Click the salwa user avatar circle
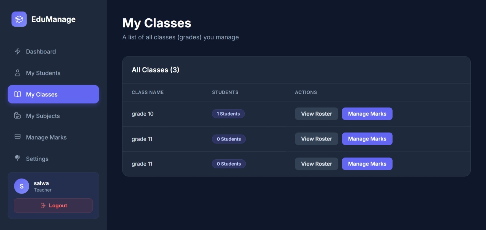The height and width of the screenshot is (230, 486). [x=22, y=186]
